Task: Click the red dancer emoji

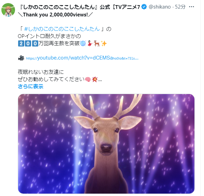Action: click(90, 43)
